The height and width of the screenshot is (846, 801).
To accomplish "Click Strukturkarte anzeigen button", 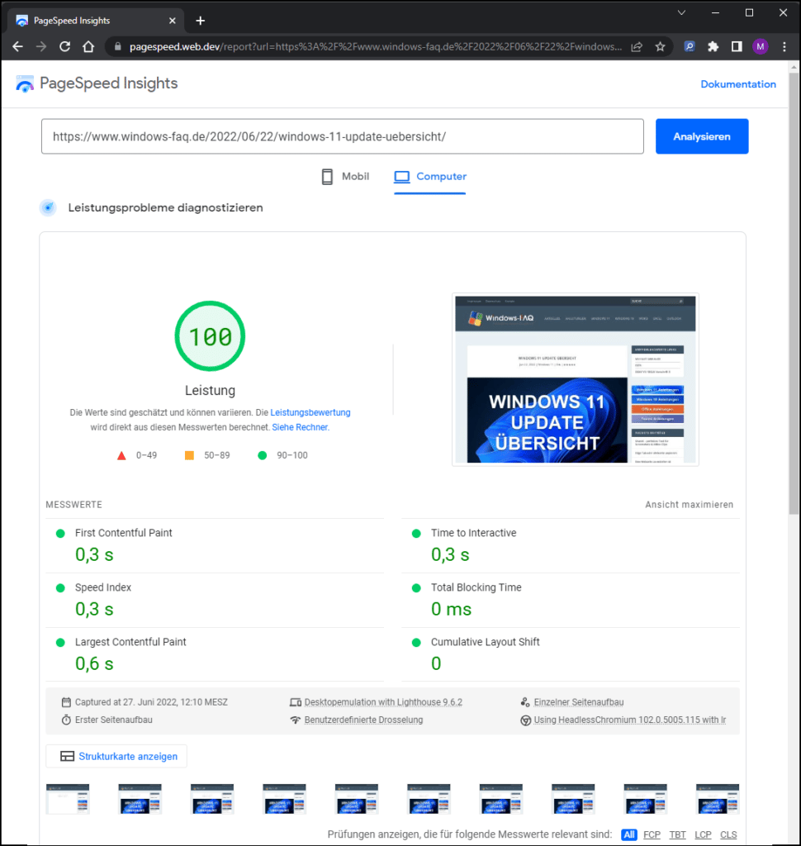I will click(116, 757).
